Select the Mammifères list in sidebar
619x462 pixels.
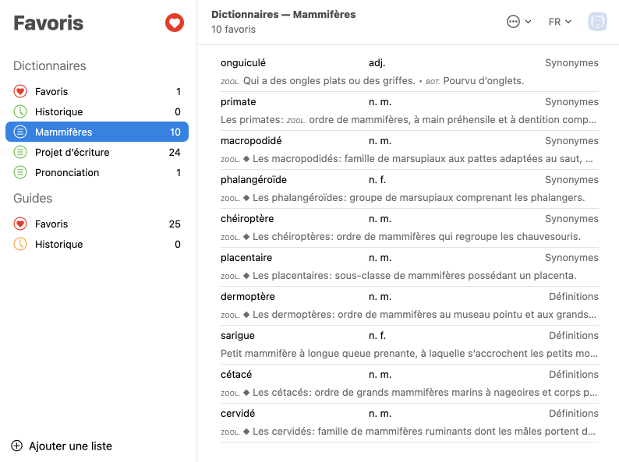click(x=97, y=132)
